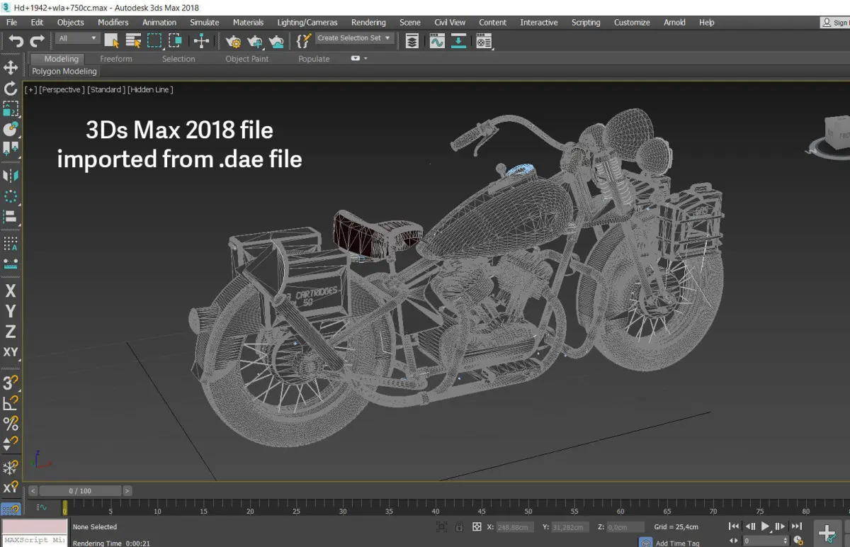Click the Y coordinate field
This screenshot has height=547, width=850.
572,527
